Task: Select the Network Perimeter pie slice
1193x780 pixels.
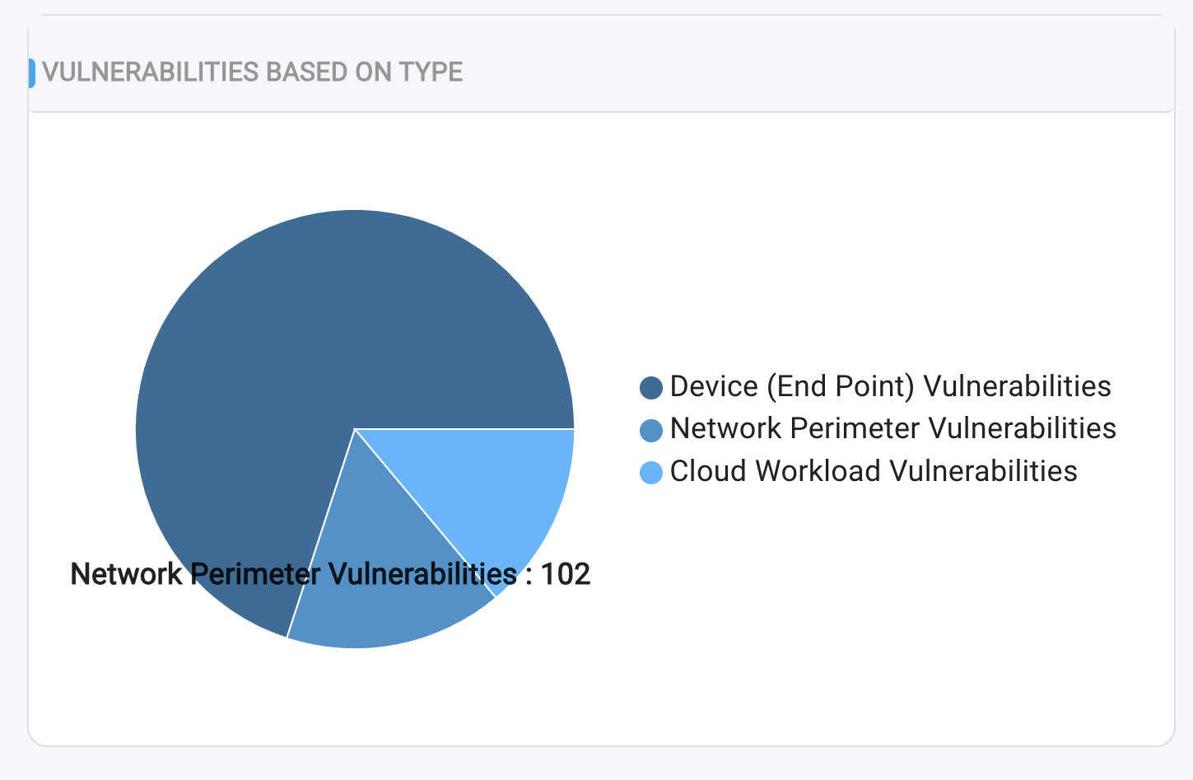Action: 387,610
